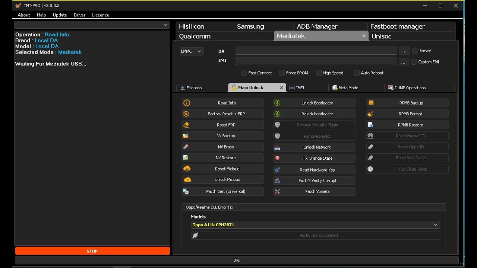Switch to the Fastboot manager tab
The image size is (477, 268).
(x=411, y=26)
